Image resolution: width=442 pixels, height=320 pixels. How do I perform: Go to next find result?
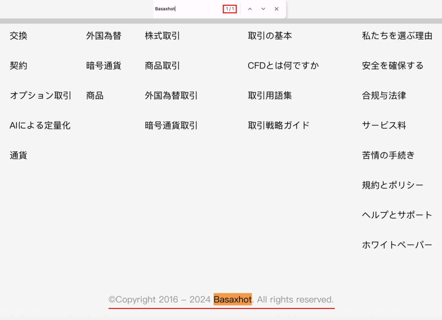[263, 9]
